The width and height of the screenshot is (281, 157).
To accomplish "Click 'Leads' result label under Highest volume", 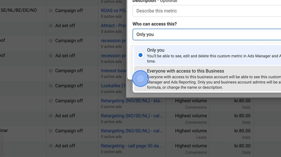I will pos(201,137).
